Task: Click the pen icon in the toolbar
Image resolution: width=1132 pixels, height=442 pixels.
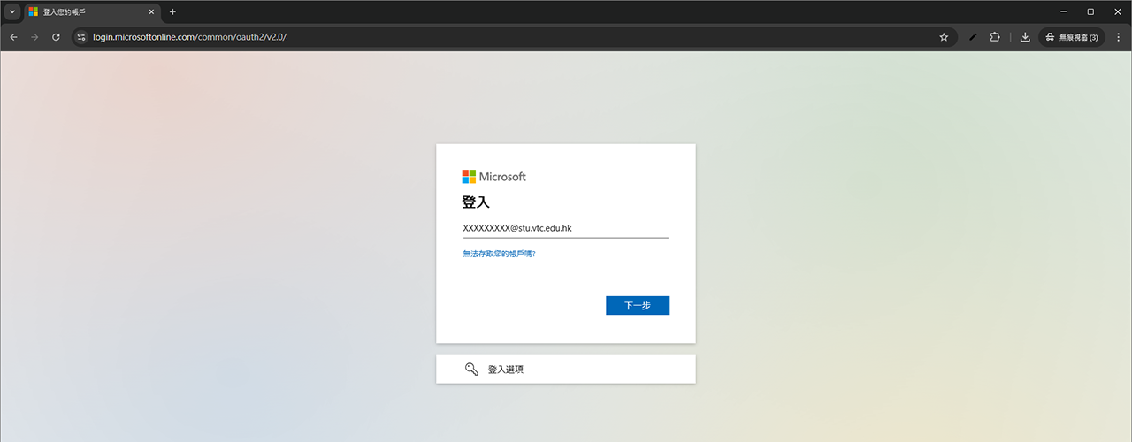Action: pyautogui.click(x=973, y=37)
